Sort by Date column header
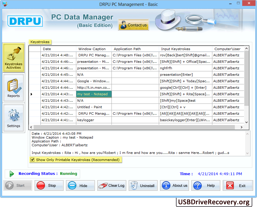 pyautogui.click(x=58, y=49)
